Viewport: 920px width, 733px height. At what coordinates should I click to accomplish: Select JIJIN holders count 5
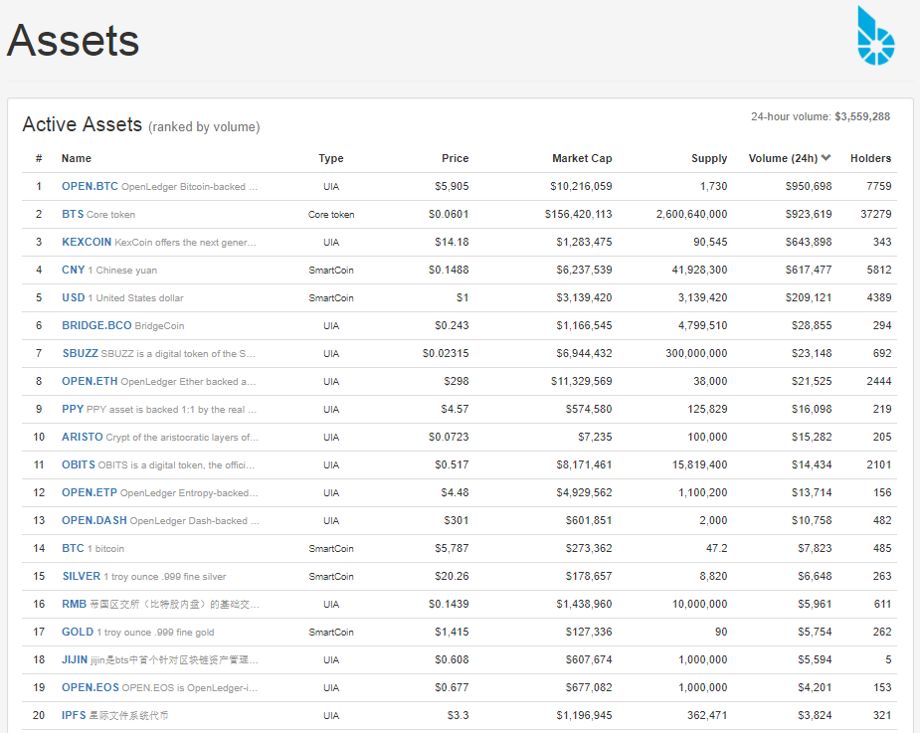888,660
